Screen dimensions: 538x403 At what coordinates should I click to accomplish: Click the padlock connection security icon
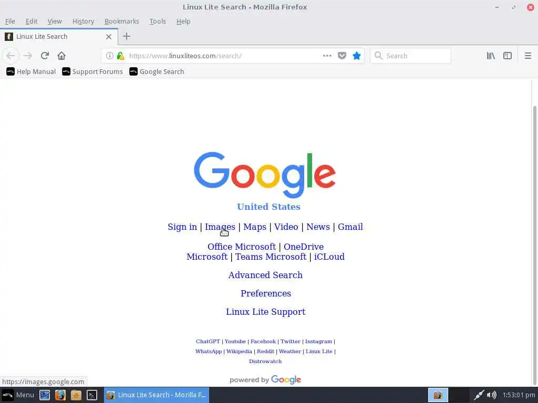click(x=120, y=56)
